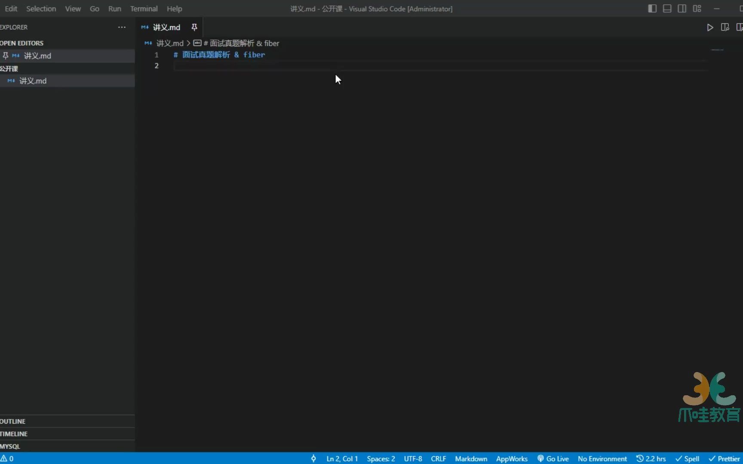Click the AppWorks status item
The image size is (743, 464).
(x=512, y=458)
